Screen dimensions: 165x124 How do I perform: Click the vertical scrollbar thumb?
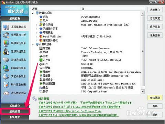coord(143,51)
